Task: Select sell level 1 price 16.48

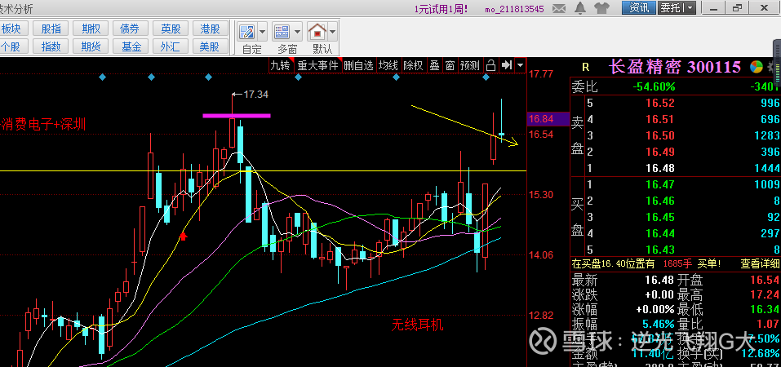Action: pyautogui.click(x=660, y=168)
